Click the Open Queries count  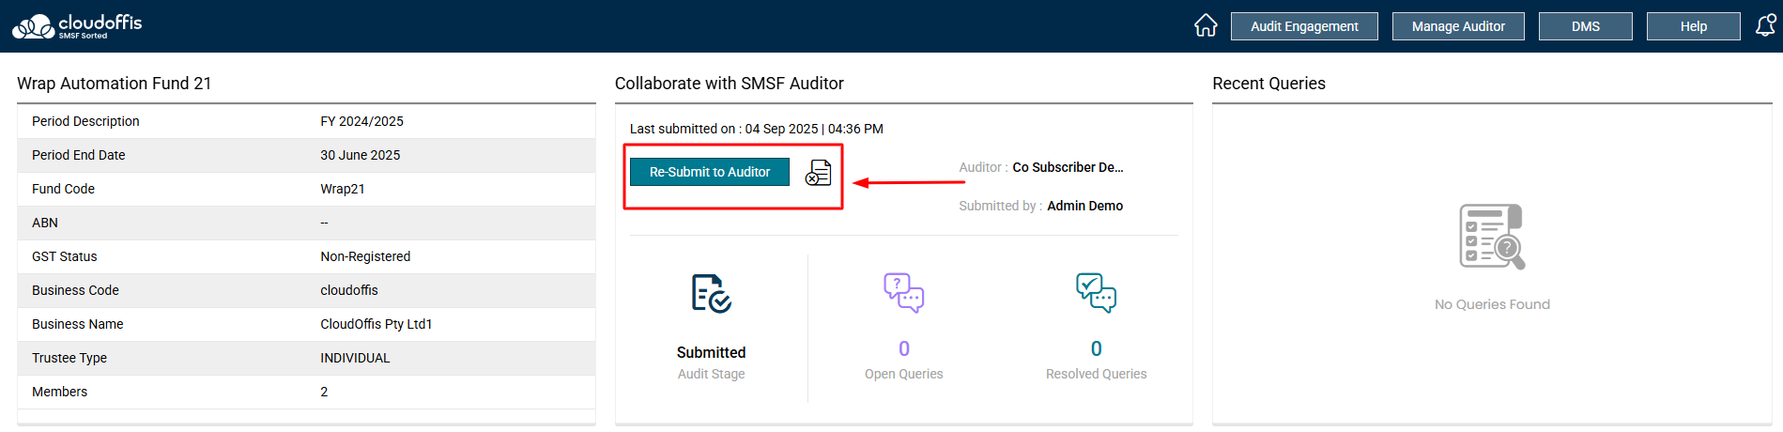coord(903,348)
